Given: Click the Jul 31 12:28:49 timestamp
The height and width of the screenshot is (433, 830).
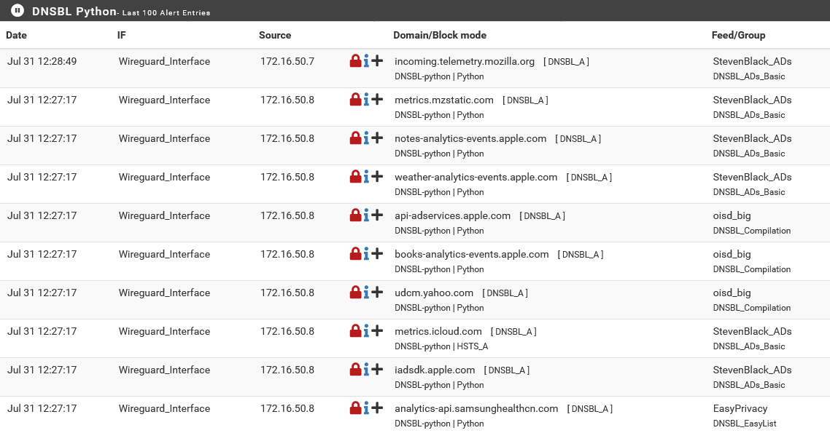Looking at the screenshot, I should click(42, 61).
